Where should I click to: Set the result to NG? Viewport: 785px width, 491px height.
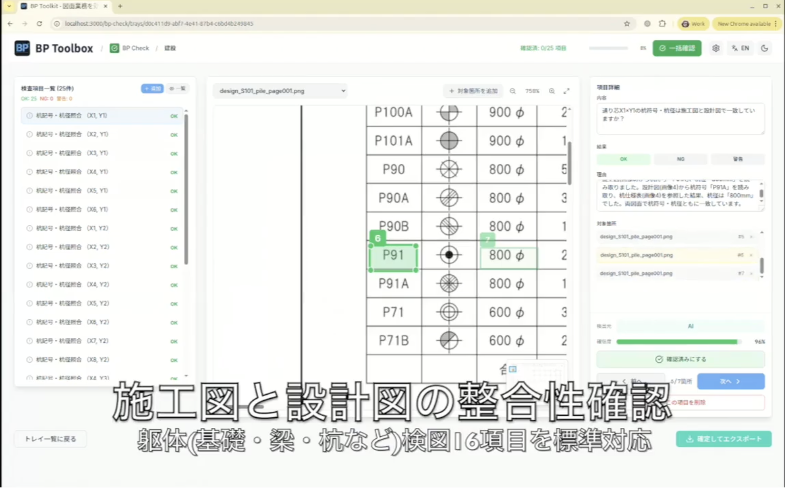(x=680, y=159)
